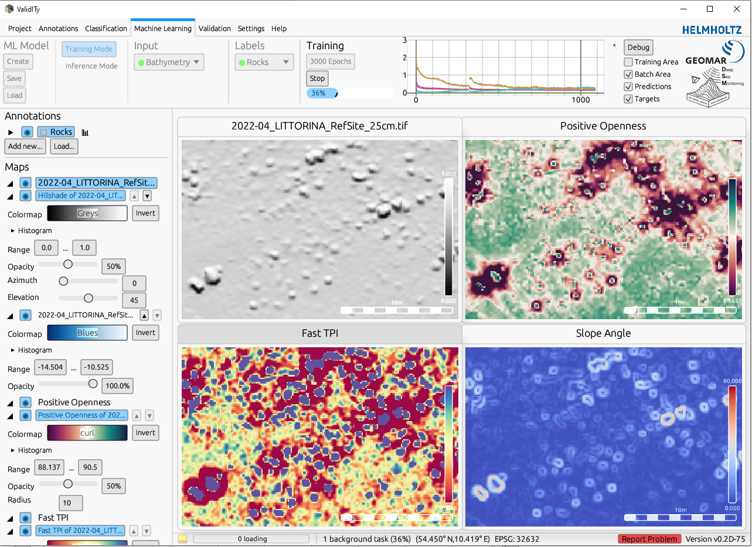Toggle visibility of the Rocks annotation
The height and width of the screenshot is (547, 752).
[27, 132]
